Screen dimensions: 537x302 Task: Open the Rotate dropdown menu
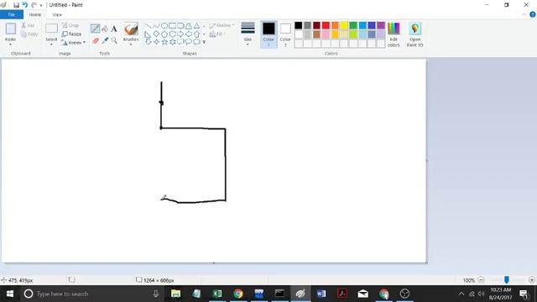(73, 43)
